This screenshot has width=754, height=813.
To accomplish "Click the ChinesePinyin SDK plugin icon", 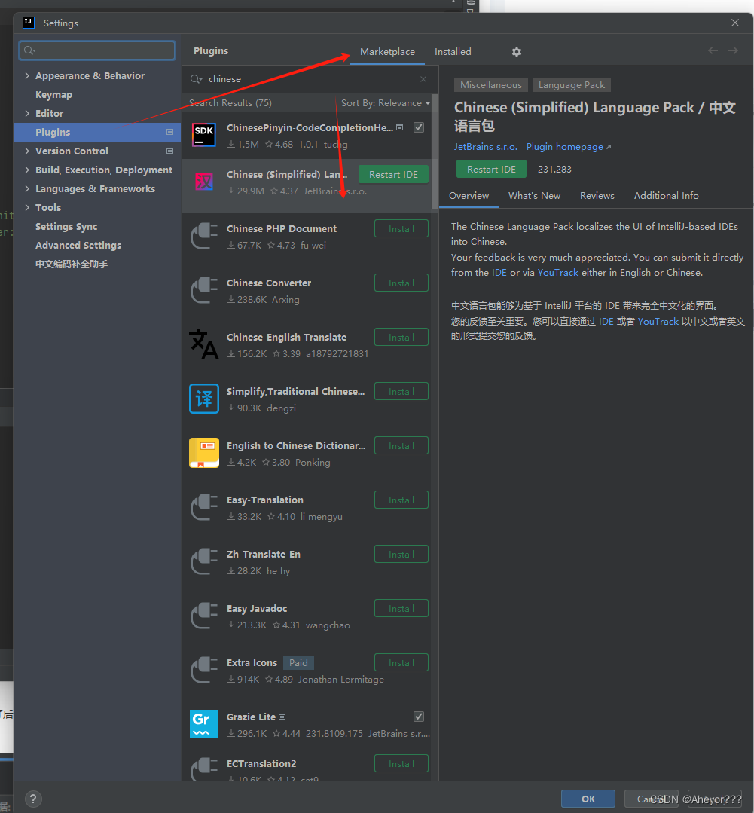I will (203, 136).
